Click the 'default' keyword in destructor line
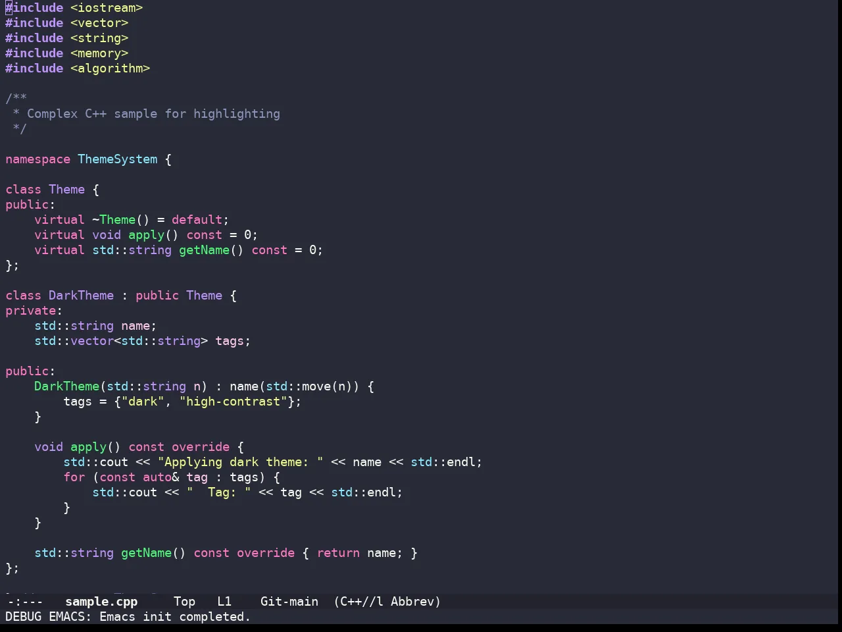The height and width of the screenshot is (632, 842). tap(197, 220)
